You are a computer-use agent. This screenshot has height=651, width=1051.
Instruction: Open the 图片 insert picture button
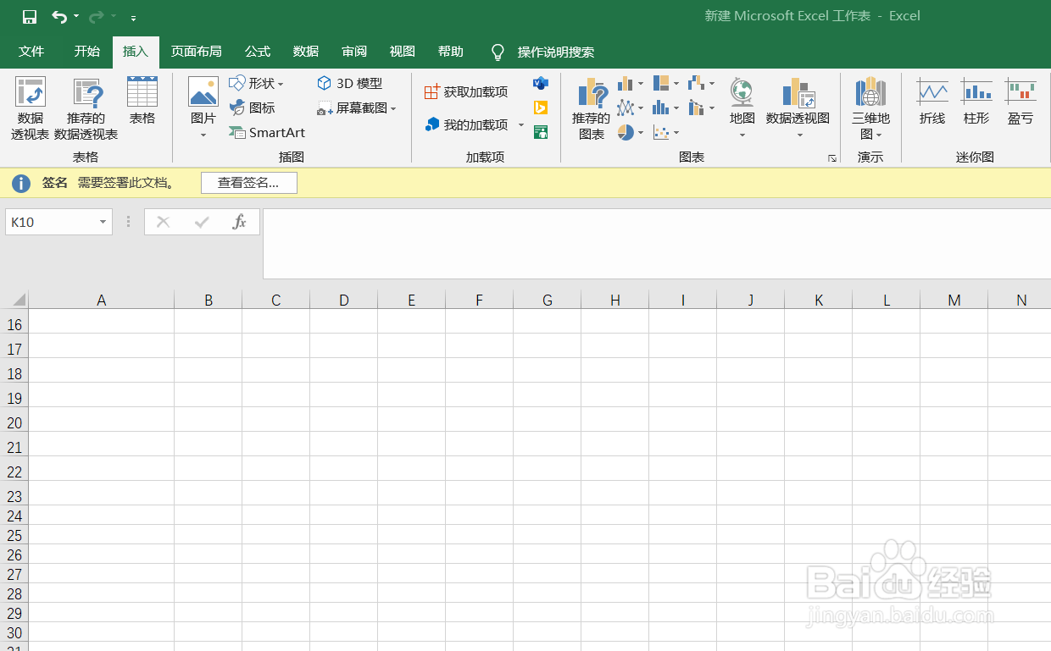203,108
